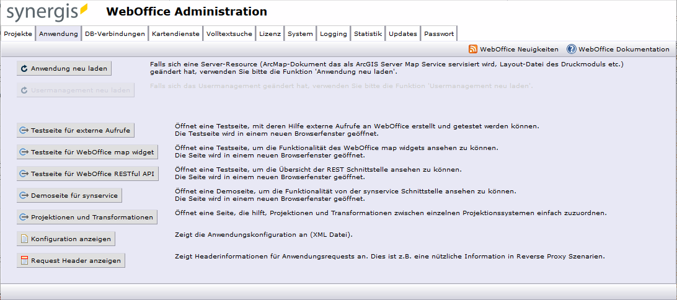Open Testseite für WebOffice map widget
The width and height of the screenshot is (677, 300).
click(87, 152)
